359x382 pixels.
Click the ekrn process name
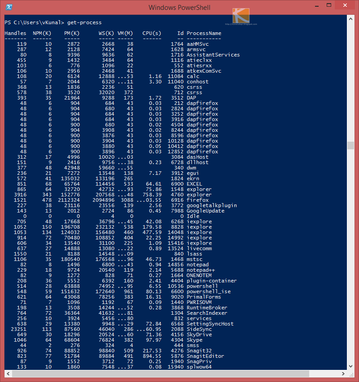coord(193,178)
